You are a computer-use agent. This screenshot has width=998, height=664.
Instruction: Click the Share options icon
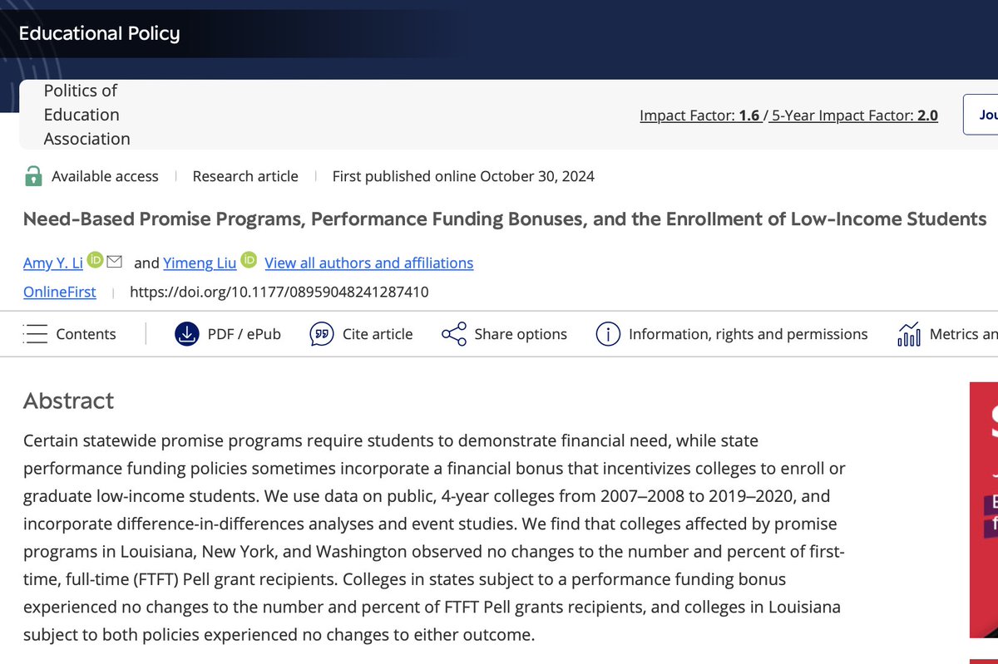(x=454, y=334)
